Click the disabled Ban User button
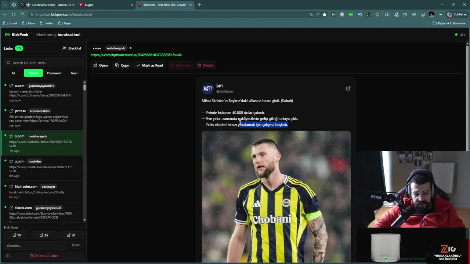This screenshot has height=264, width=470. pos(180,65)
